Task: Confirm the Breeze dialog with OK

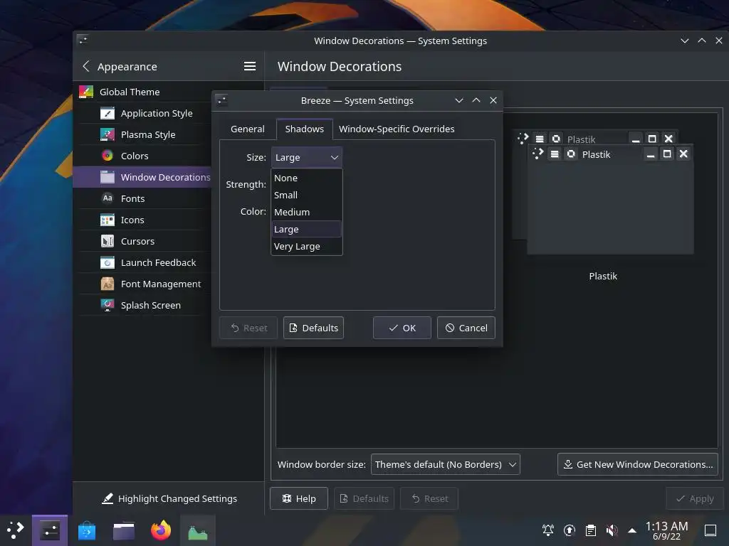Action: [x=402, y=328]
